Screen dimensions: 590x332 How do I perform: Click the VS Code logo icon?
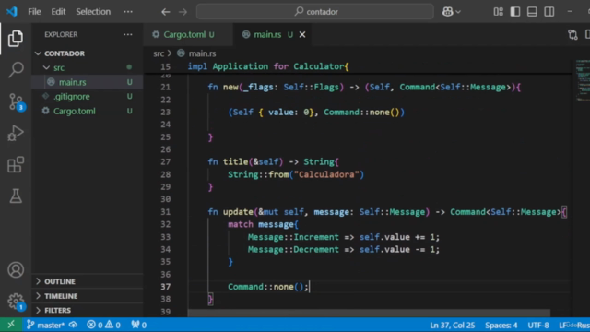click(12, 11)
